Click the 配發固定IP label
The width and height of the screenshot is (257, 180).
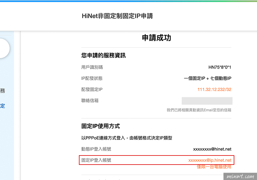[x=92, y=90]
